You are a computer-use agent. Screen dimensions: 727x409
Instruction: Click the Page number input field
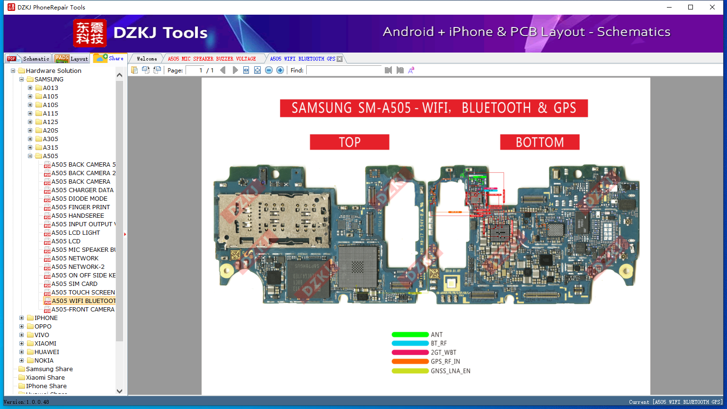point(195,70)
